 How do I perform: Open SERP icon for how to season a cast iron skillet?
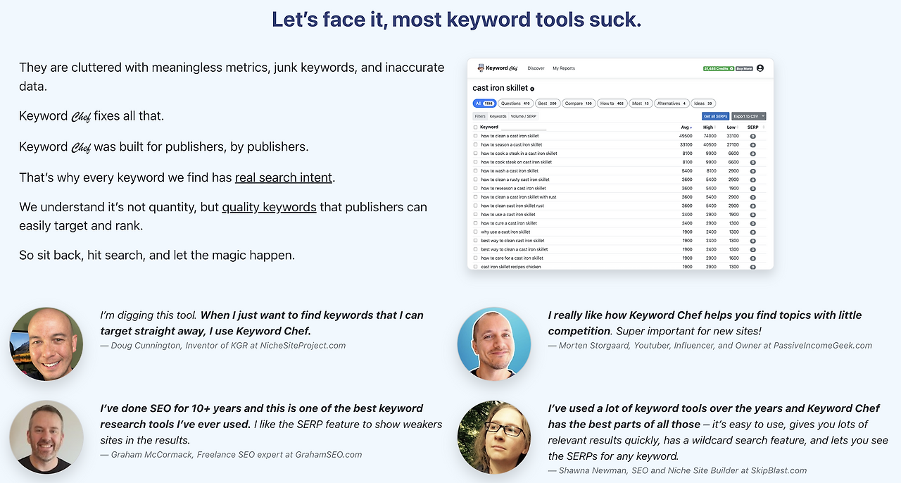pyautogui.click(x=752, y=144)
